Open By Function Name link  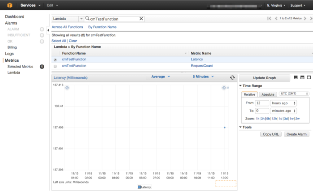(x=102, y=27)
